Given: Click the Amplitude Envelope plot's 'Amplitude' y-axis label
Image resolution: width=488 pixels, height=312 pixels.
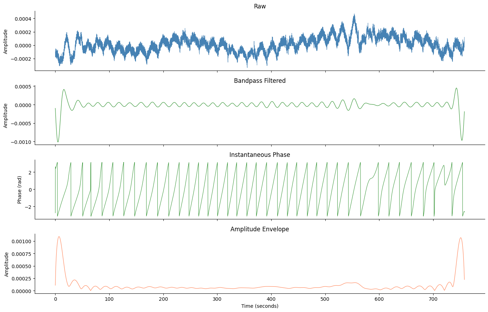Looking at the screenshot, I should pyautogui.click(x=7, y=264).
